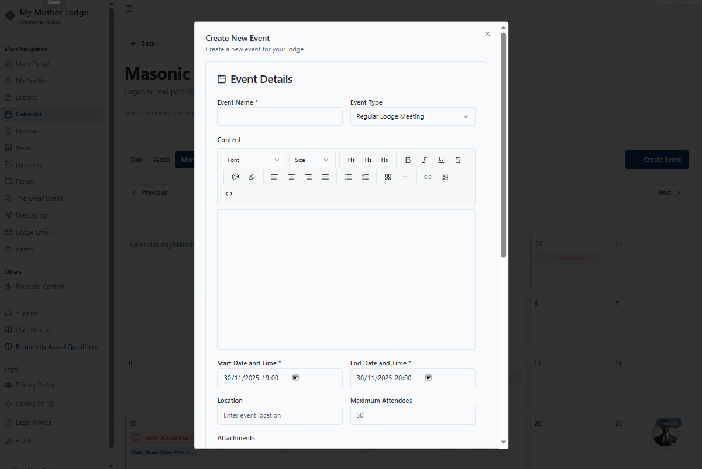This screenshot has height=469, width=702.
Task: Insert a blockquote in the content editor
Action: point(388,177)
